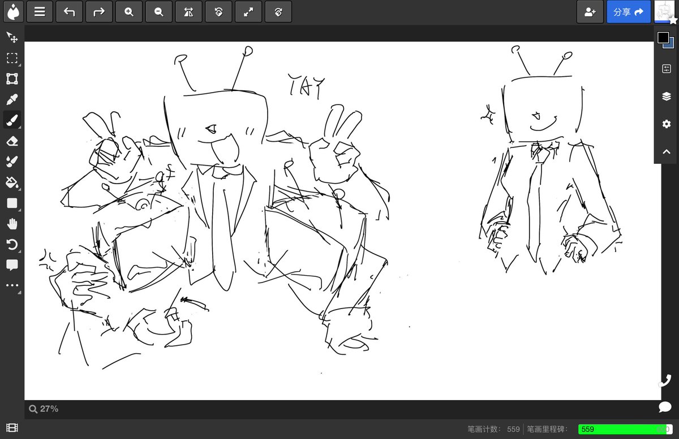Image resolution: width=679 pixels, height=439 pixels.
Task: Open the black primary color swatch
Action: point(663,38)
